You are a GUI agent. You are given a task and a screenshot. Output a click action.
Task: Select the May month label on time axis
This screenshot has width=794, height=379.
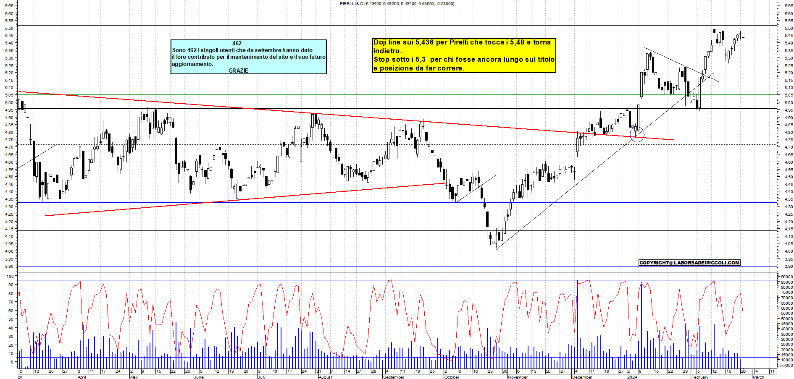[134, 377]
